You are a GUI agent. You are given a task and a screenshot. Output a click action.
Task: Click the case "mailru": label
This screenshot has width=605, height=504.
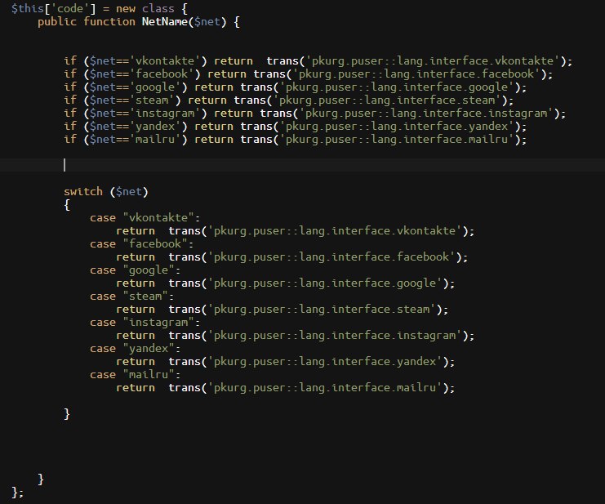135,375
